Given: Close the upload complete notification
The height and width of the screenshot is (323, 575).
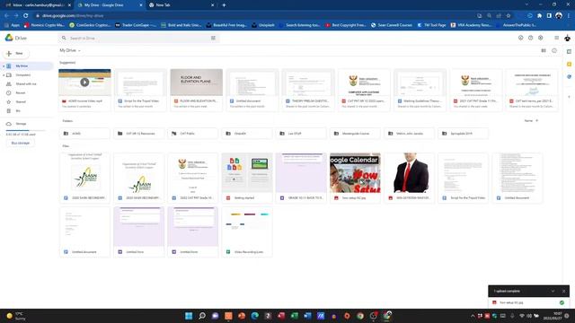Looking at the screenshot, I should click(x=563, y=291).
